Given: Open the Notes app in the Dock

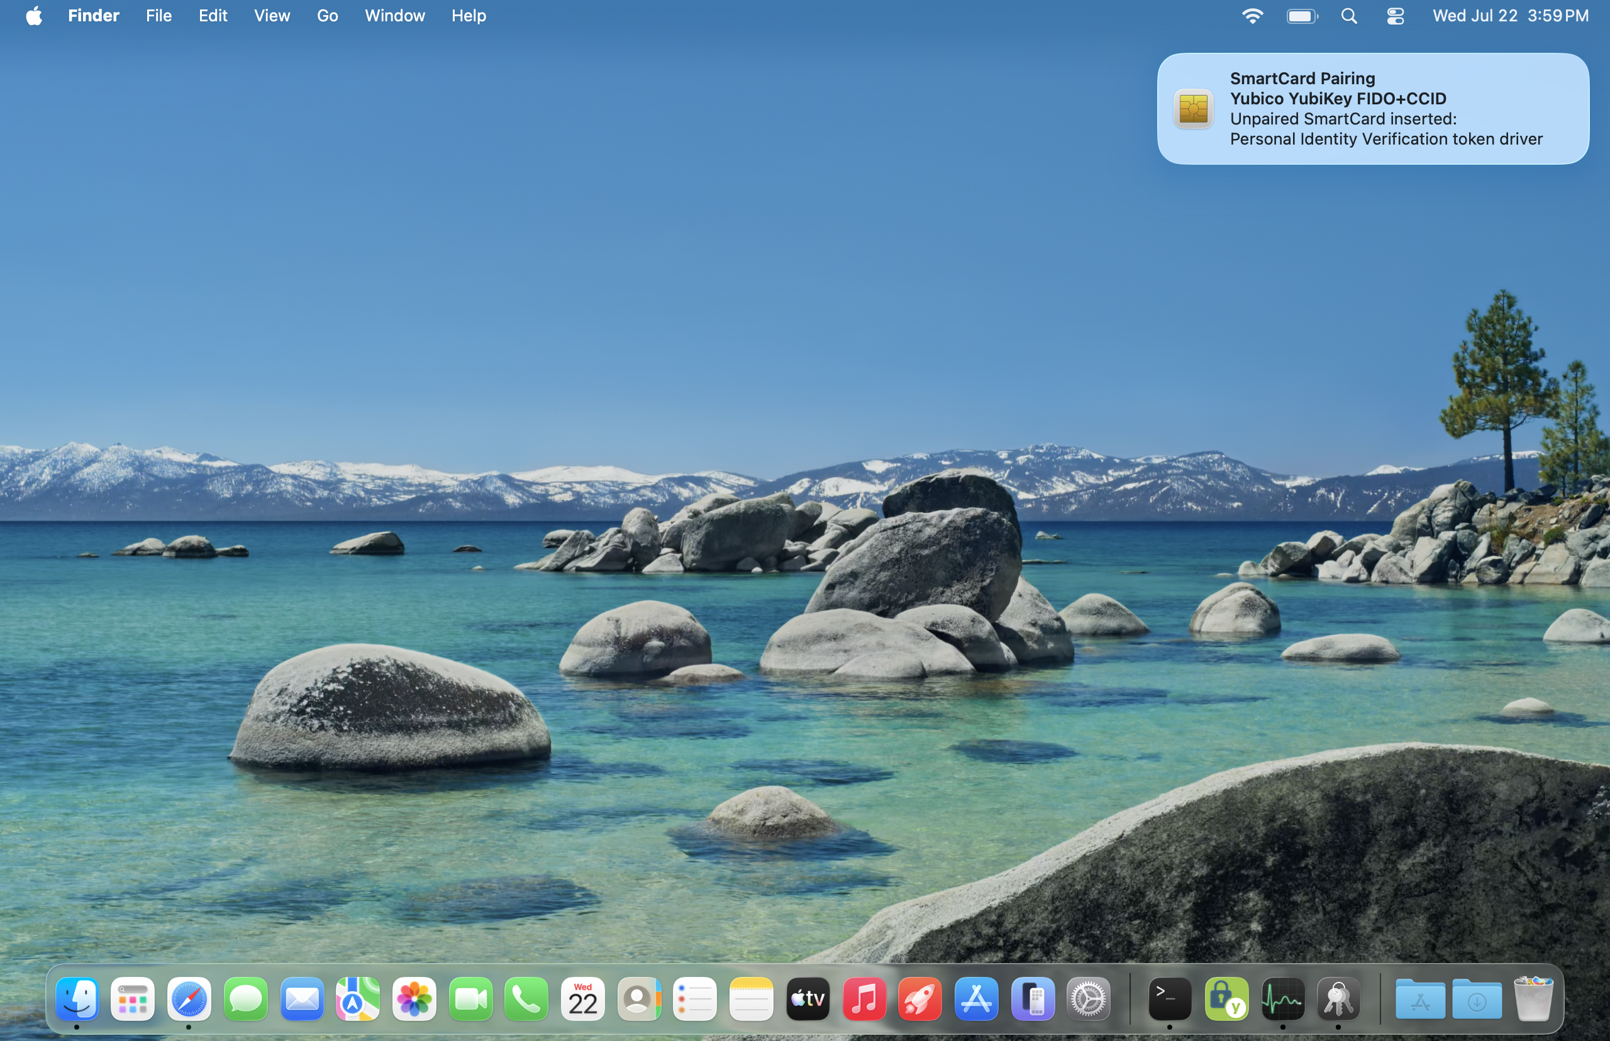Looking at the screenshot, I should (752, 998).
